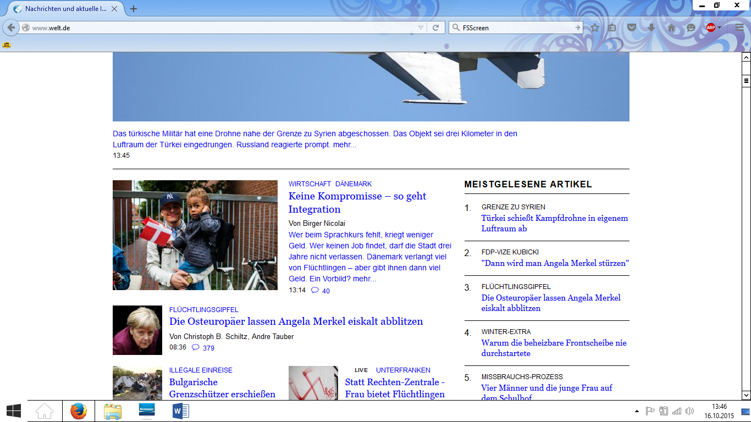Screen dimensions: 751x422
Task: Click the DÄNEMARK category link
Action: [354, 184]
